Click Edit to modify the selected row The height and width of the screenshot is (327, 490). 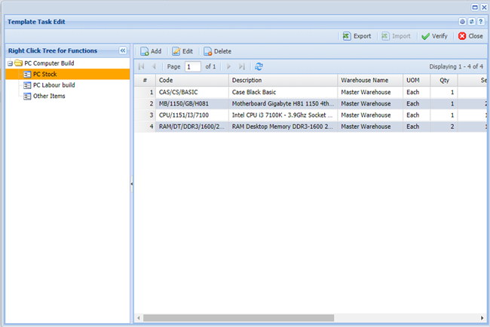[x=182, y=51]
